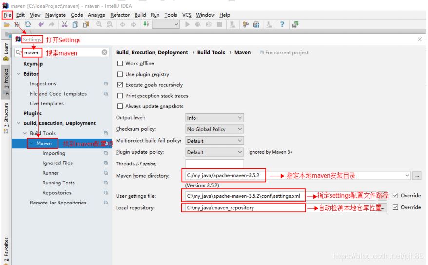
Task: Open the Output level dropdown
Action: (x=214, y=118)
